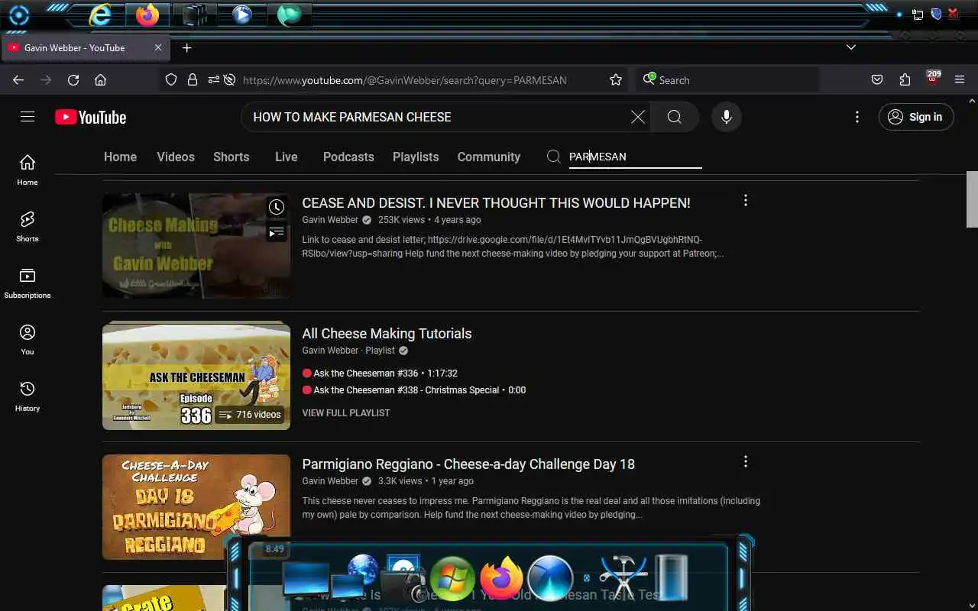
Task: Submit search with the magnifier button
Action: pyautogui.click(x=675, y=117)
